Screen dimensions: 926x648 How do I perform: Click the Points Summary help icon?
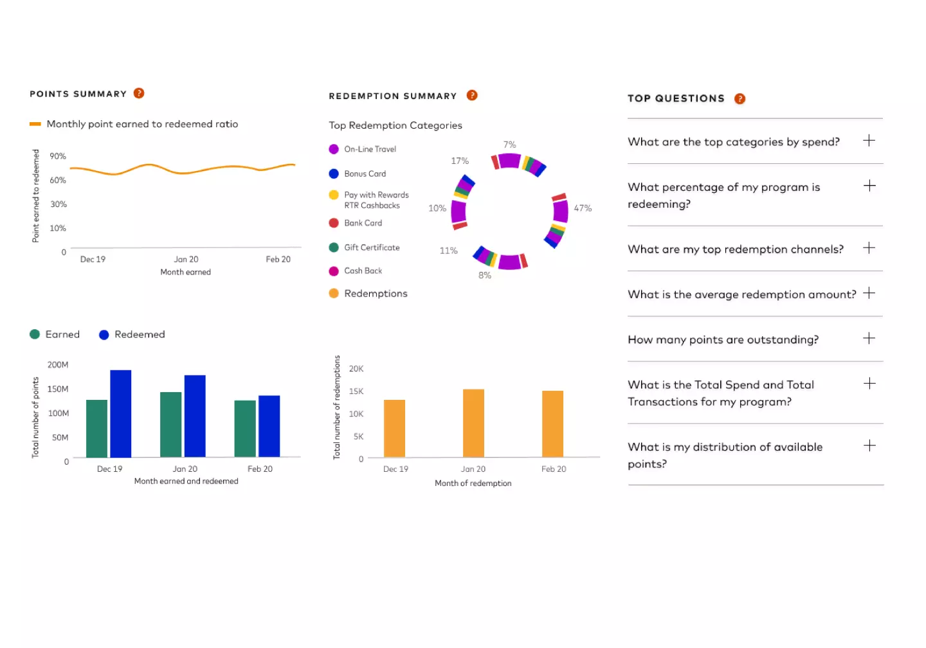pyautogui.click(x=139, y=93)
